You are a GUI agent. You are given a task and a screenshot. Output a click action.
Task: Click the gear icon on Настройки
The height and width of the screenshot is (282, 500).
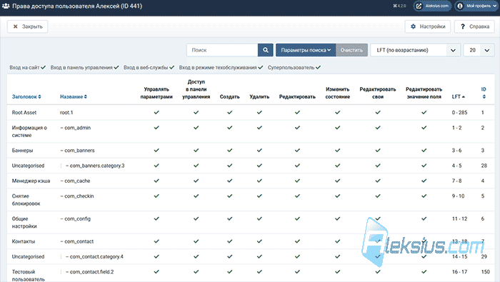tap(414, 26)
